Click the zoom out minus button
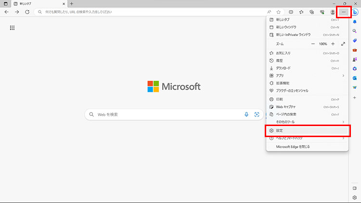Screen dimensions: 361x203 [x=313, y=44]
